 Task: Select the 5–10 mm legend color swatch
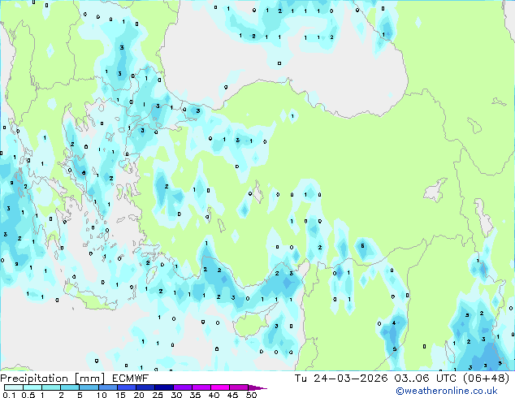(89, 387)
